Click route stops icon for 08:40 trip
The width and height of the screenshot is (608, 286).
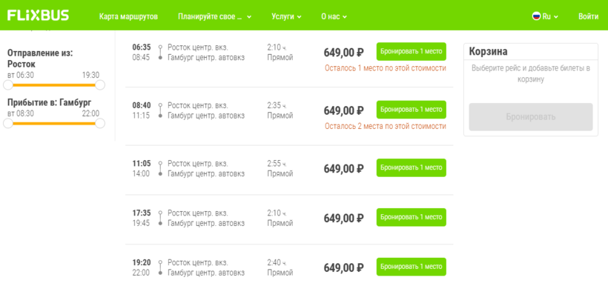pos(160,110)
